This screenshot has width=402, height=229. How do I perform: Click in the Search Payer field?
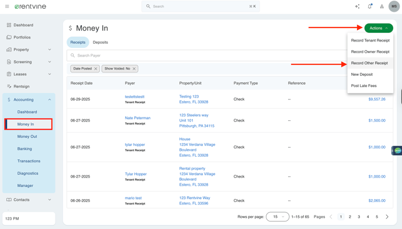point(207,55)
